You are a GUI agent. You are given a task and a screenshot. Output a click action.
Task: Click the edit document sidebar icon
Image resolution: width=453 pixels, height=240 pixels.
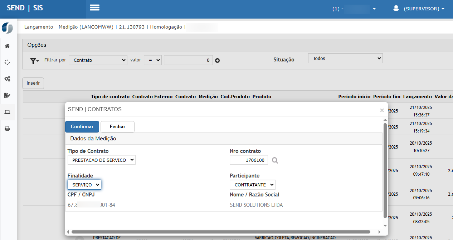coord(7,95)
